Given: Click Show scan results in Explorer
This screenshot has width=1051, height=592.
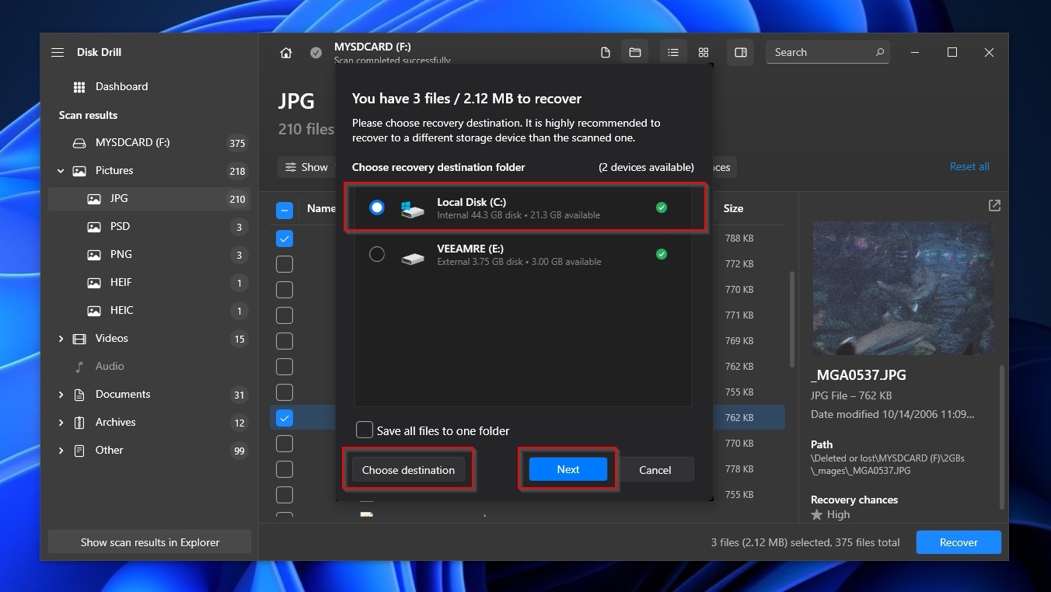Looking at the screenshot, I should 150,542.
